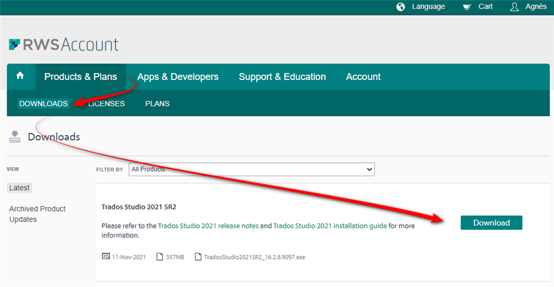554x287 pixels.
Task: Click the file icon beside 357MB
Action: (x=159, y=256)
